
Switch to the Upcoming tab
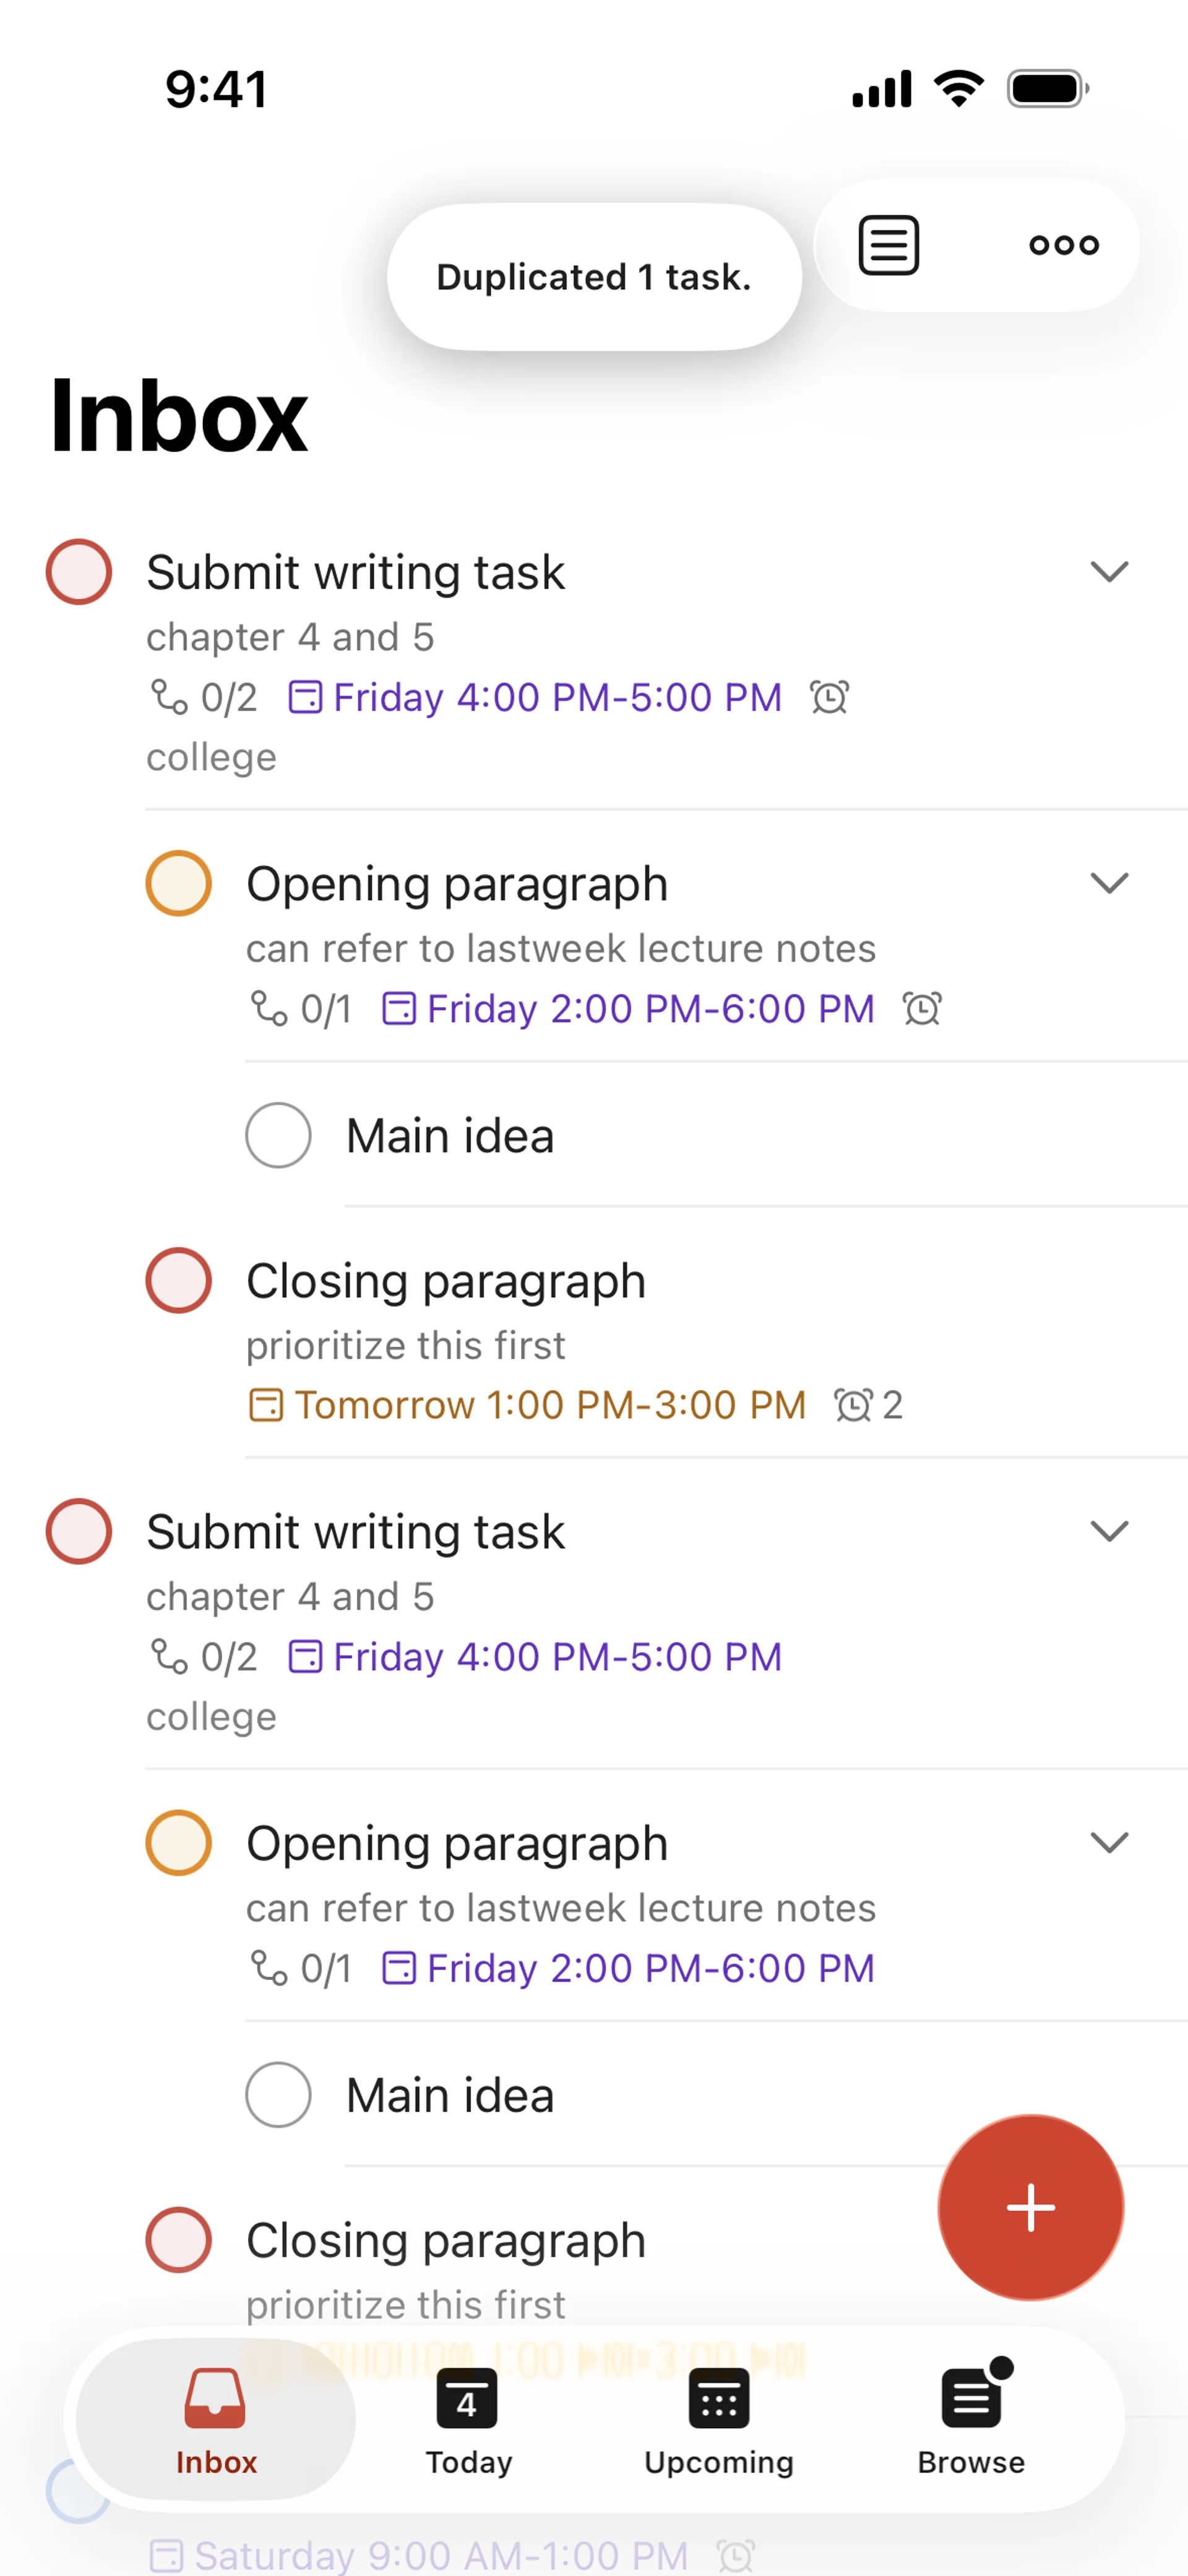click(718, 2419)
